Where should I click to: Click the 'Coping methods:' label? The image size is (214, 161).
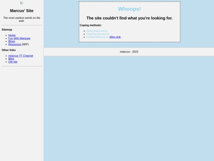coord(91,25)
